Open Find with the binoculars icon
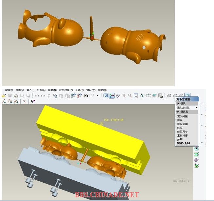 point(85,96)
